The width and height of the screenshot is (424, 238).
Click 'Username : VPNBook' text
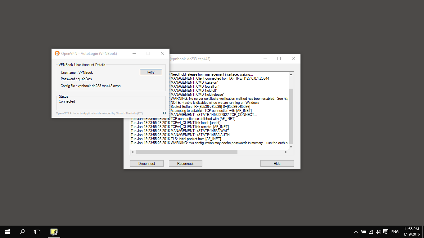[x=77, y=73]
